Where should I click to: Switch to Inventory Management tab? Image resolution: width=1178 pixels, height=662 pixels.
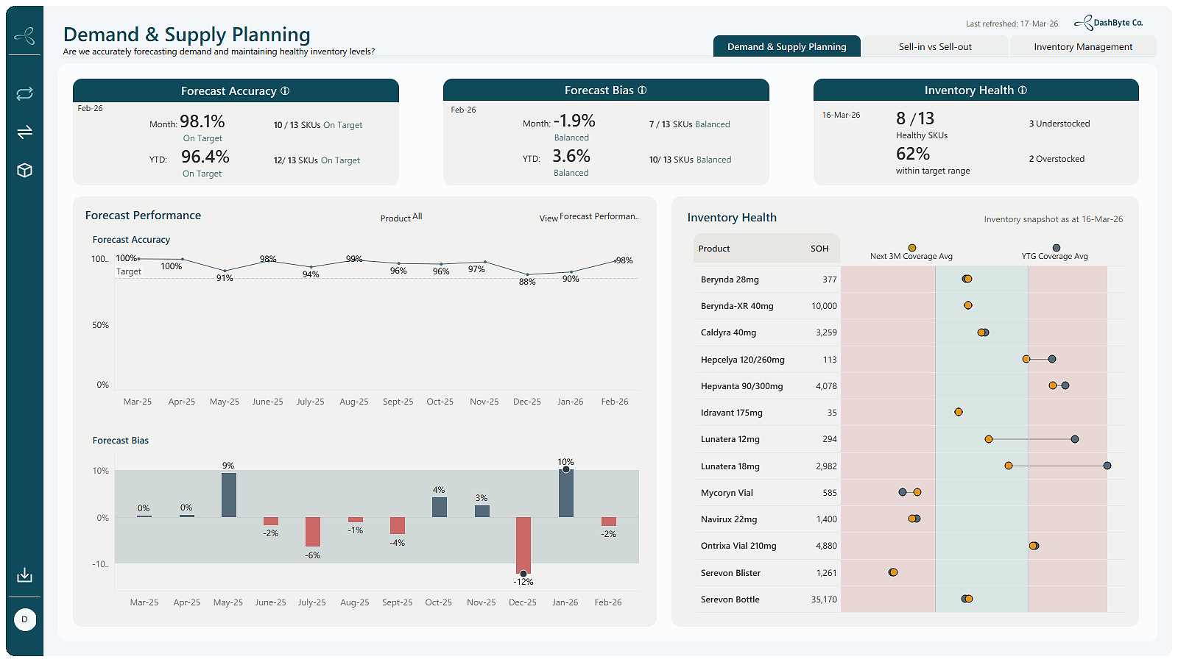[x=1083, y=46]
